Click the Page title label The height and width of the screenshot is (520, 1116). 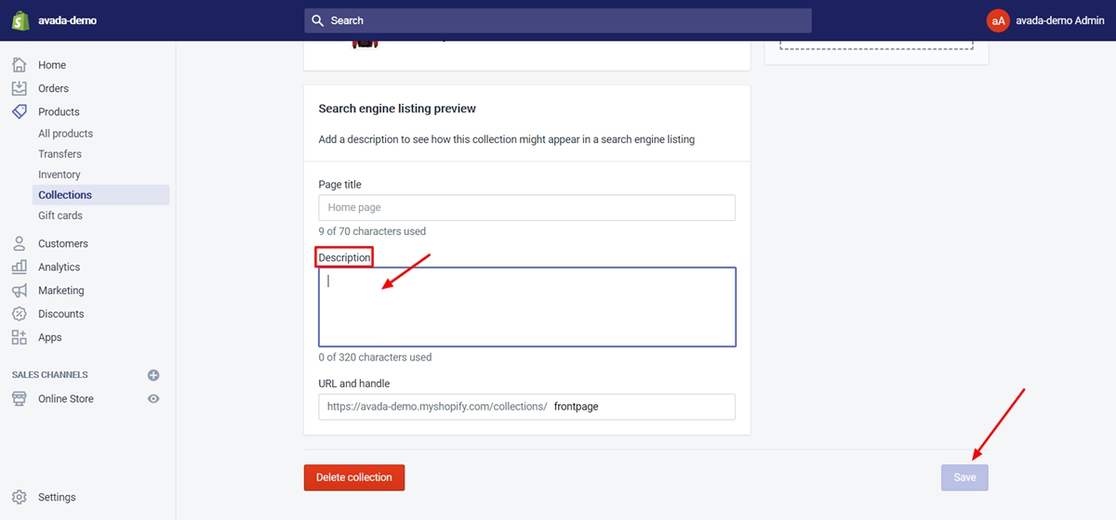pyautogui.click(x=340, y=185)
